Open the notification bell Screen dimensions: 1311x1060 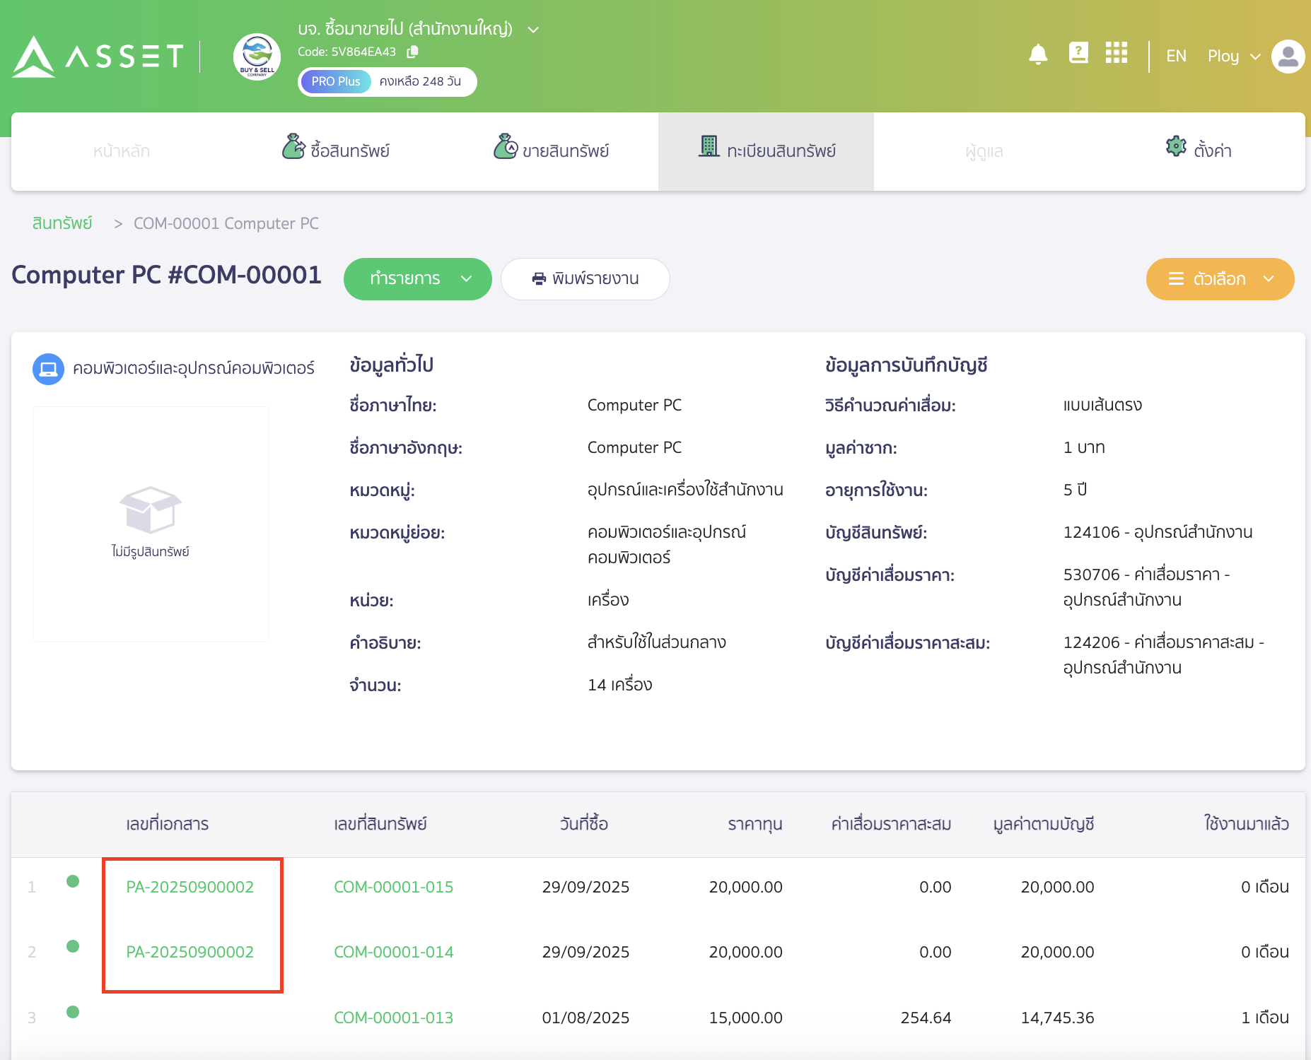click(1038, 54)
